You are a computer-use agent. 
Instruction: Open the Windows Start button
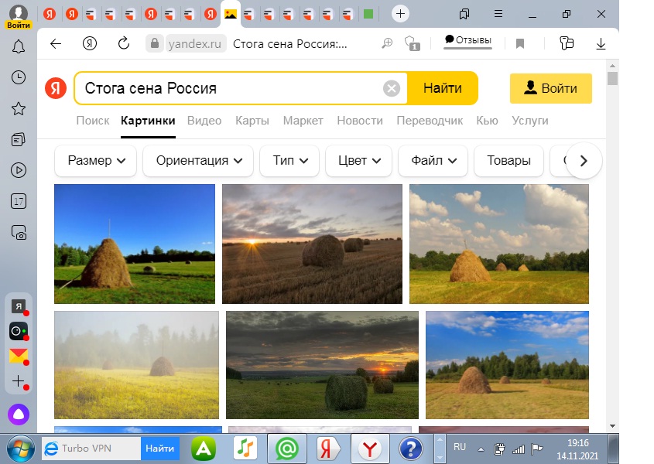pos(19,449)
